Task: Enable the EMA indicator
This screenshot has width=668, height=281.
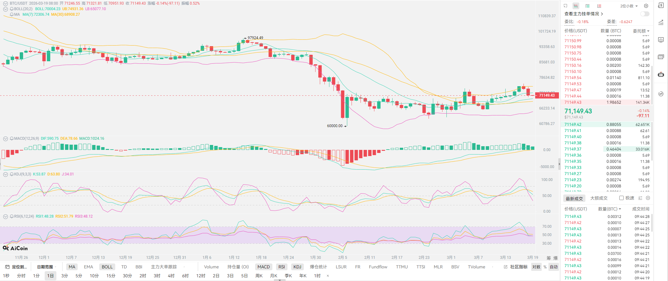Action: click(88, 267)
